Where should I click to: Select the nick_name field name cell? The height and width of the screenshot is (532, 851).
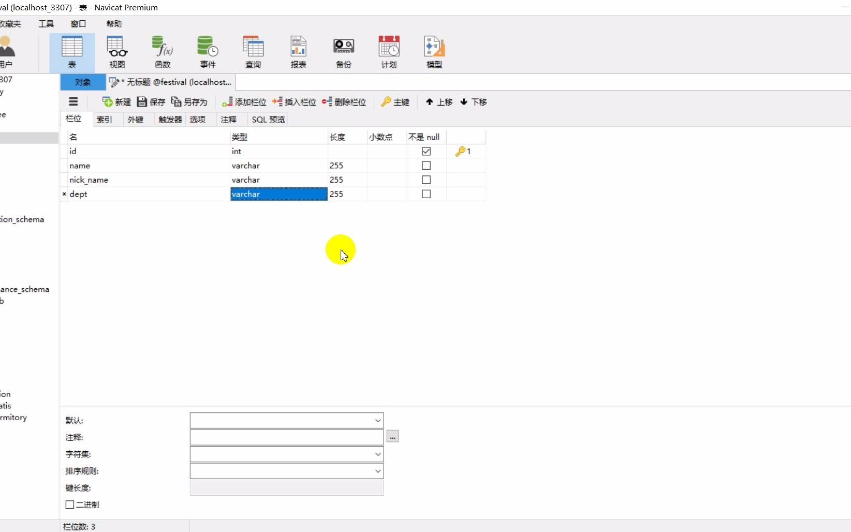pyautogui.click(x=149, y=180)
